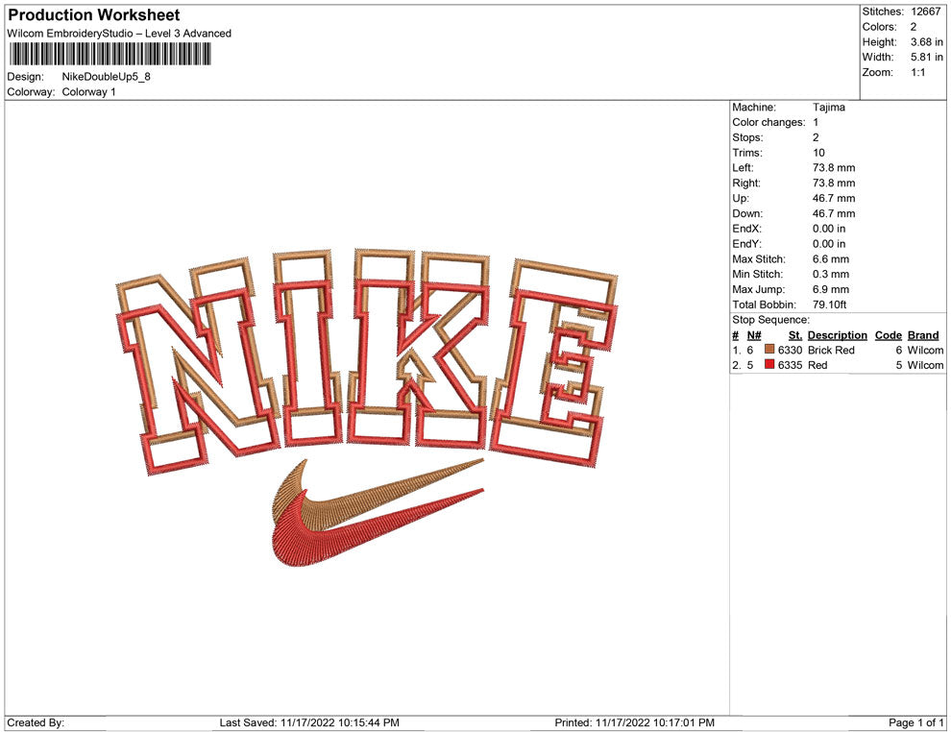Image resolution: width=951 pixels, height=732 pixels.
Task: Click the zoom value '1:1'
Action: click(x=917, y=72)
